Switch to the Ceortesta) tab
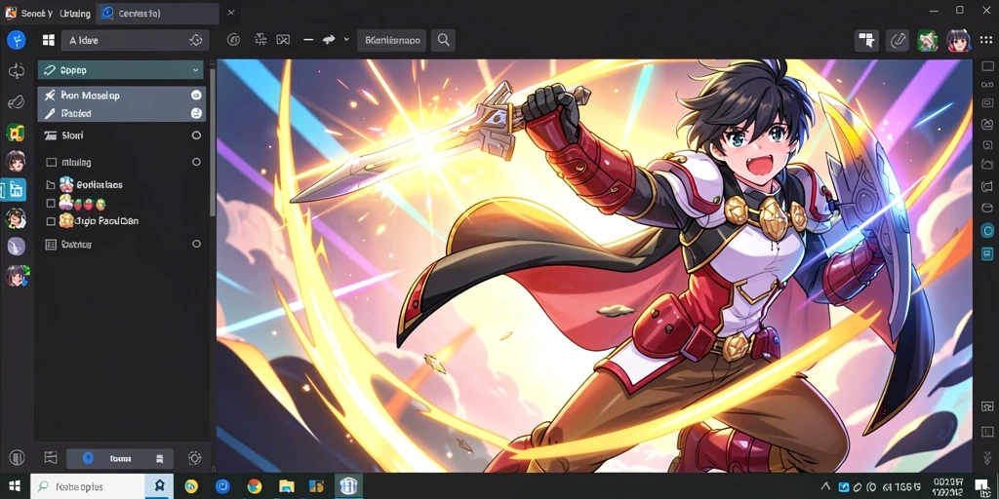 (158, 13)
